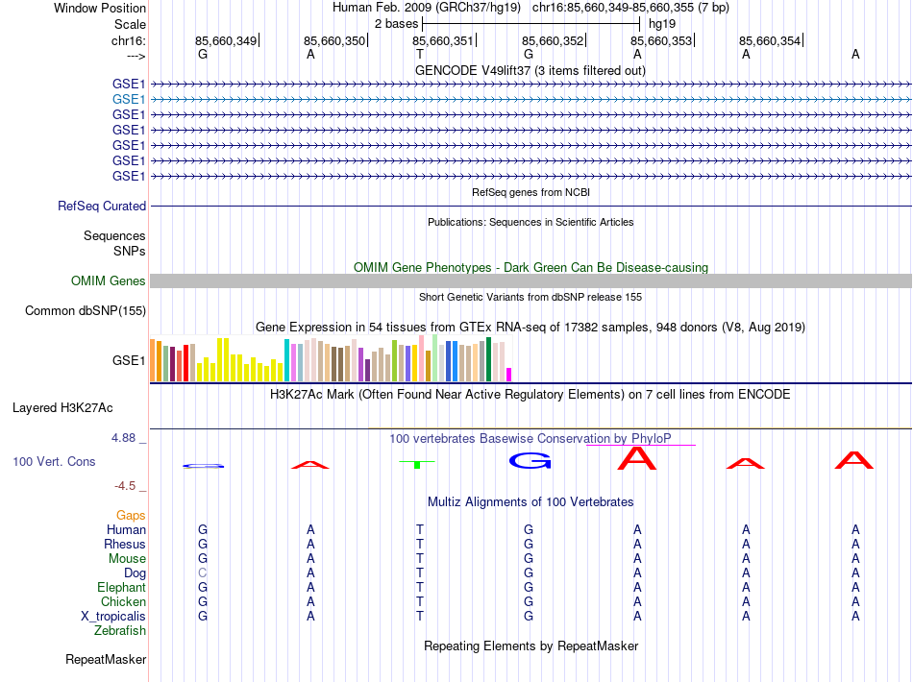The image size is (913, 682).
Task: Select the Zebrafish species label
Action: (120, 631)
